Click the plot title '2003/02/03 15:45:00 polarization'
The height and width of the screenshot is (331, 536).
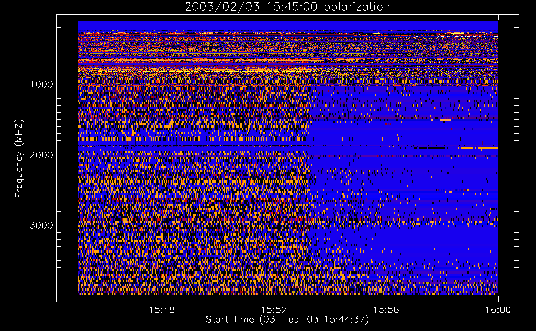[x=287, y=7]
